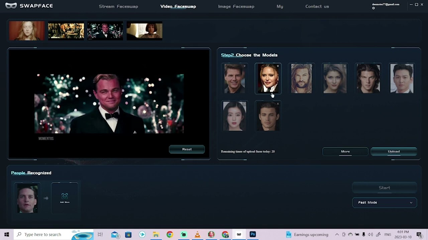Viewport: 428px width, 240px height.
Task: Open the Windows Start menu
Action: click(x=6, y=234)
